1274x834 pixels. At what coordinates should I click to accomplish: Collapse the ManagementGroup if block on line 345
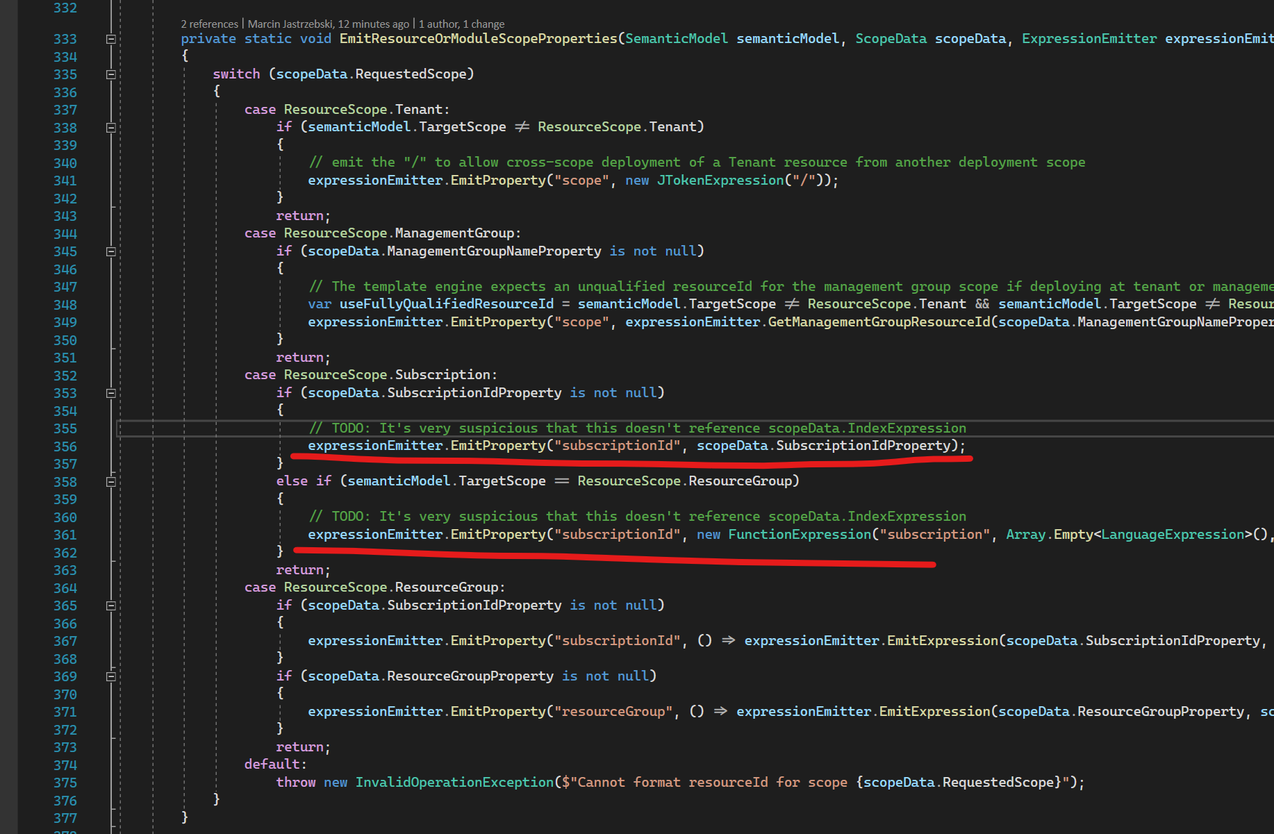(110, 251)
